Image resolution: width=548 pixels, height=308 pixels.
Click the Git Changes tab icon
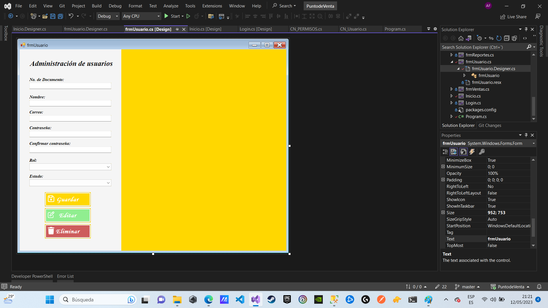point(490,125)
